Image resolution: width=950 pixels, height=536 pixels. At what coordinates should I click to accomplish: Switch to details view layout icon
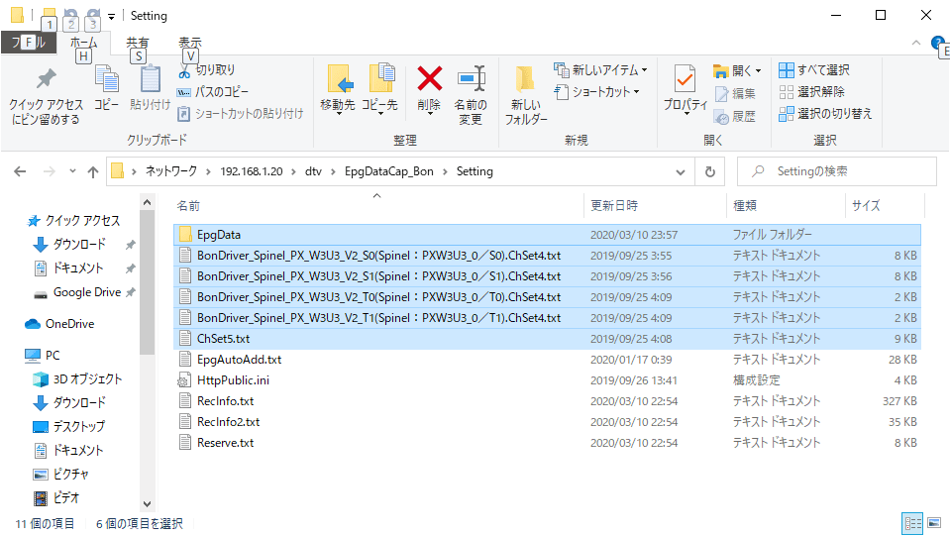[912, 523]
